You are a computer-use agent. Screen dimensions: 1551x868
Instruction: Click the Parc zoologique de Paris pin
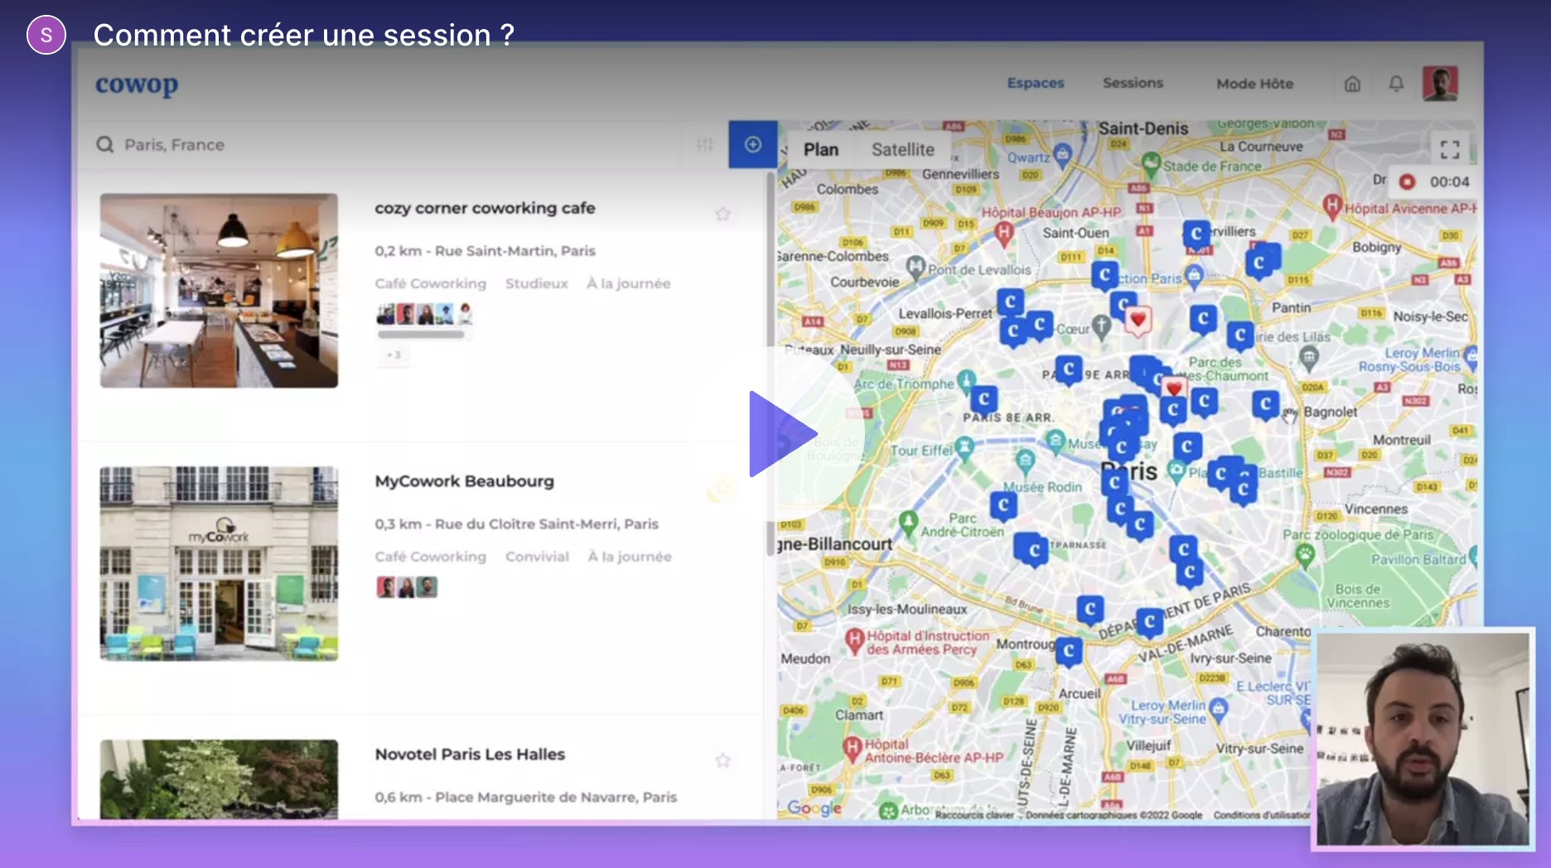[1305, 554]
